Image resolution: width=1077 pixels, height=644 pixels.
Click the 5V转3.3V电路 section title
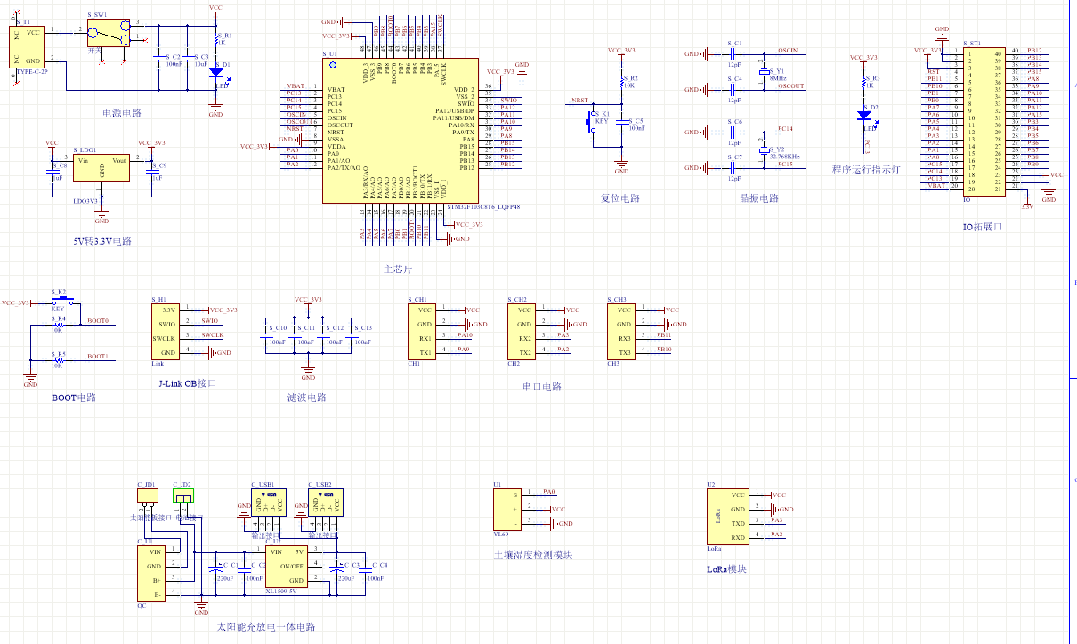pyautogui.click(x=102, y=241)
